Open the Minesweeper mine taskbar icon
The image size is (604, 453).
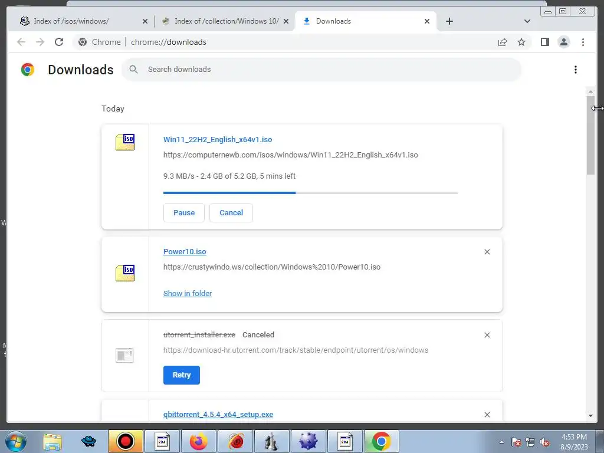[x=308, y=441]
